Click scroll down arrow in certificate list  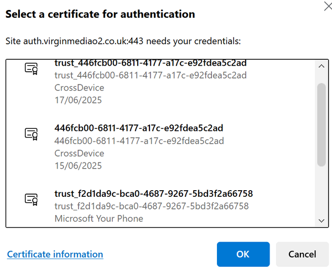pyautogui.click(x=321, y=221)
